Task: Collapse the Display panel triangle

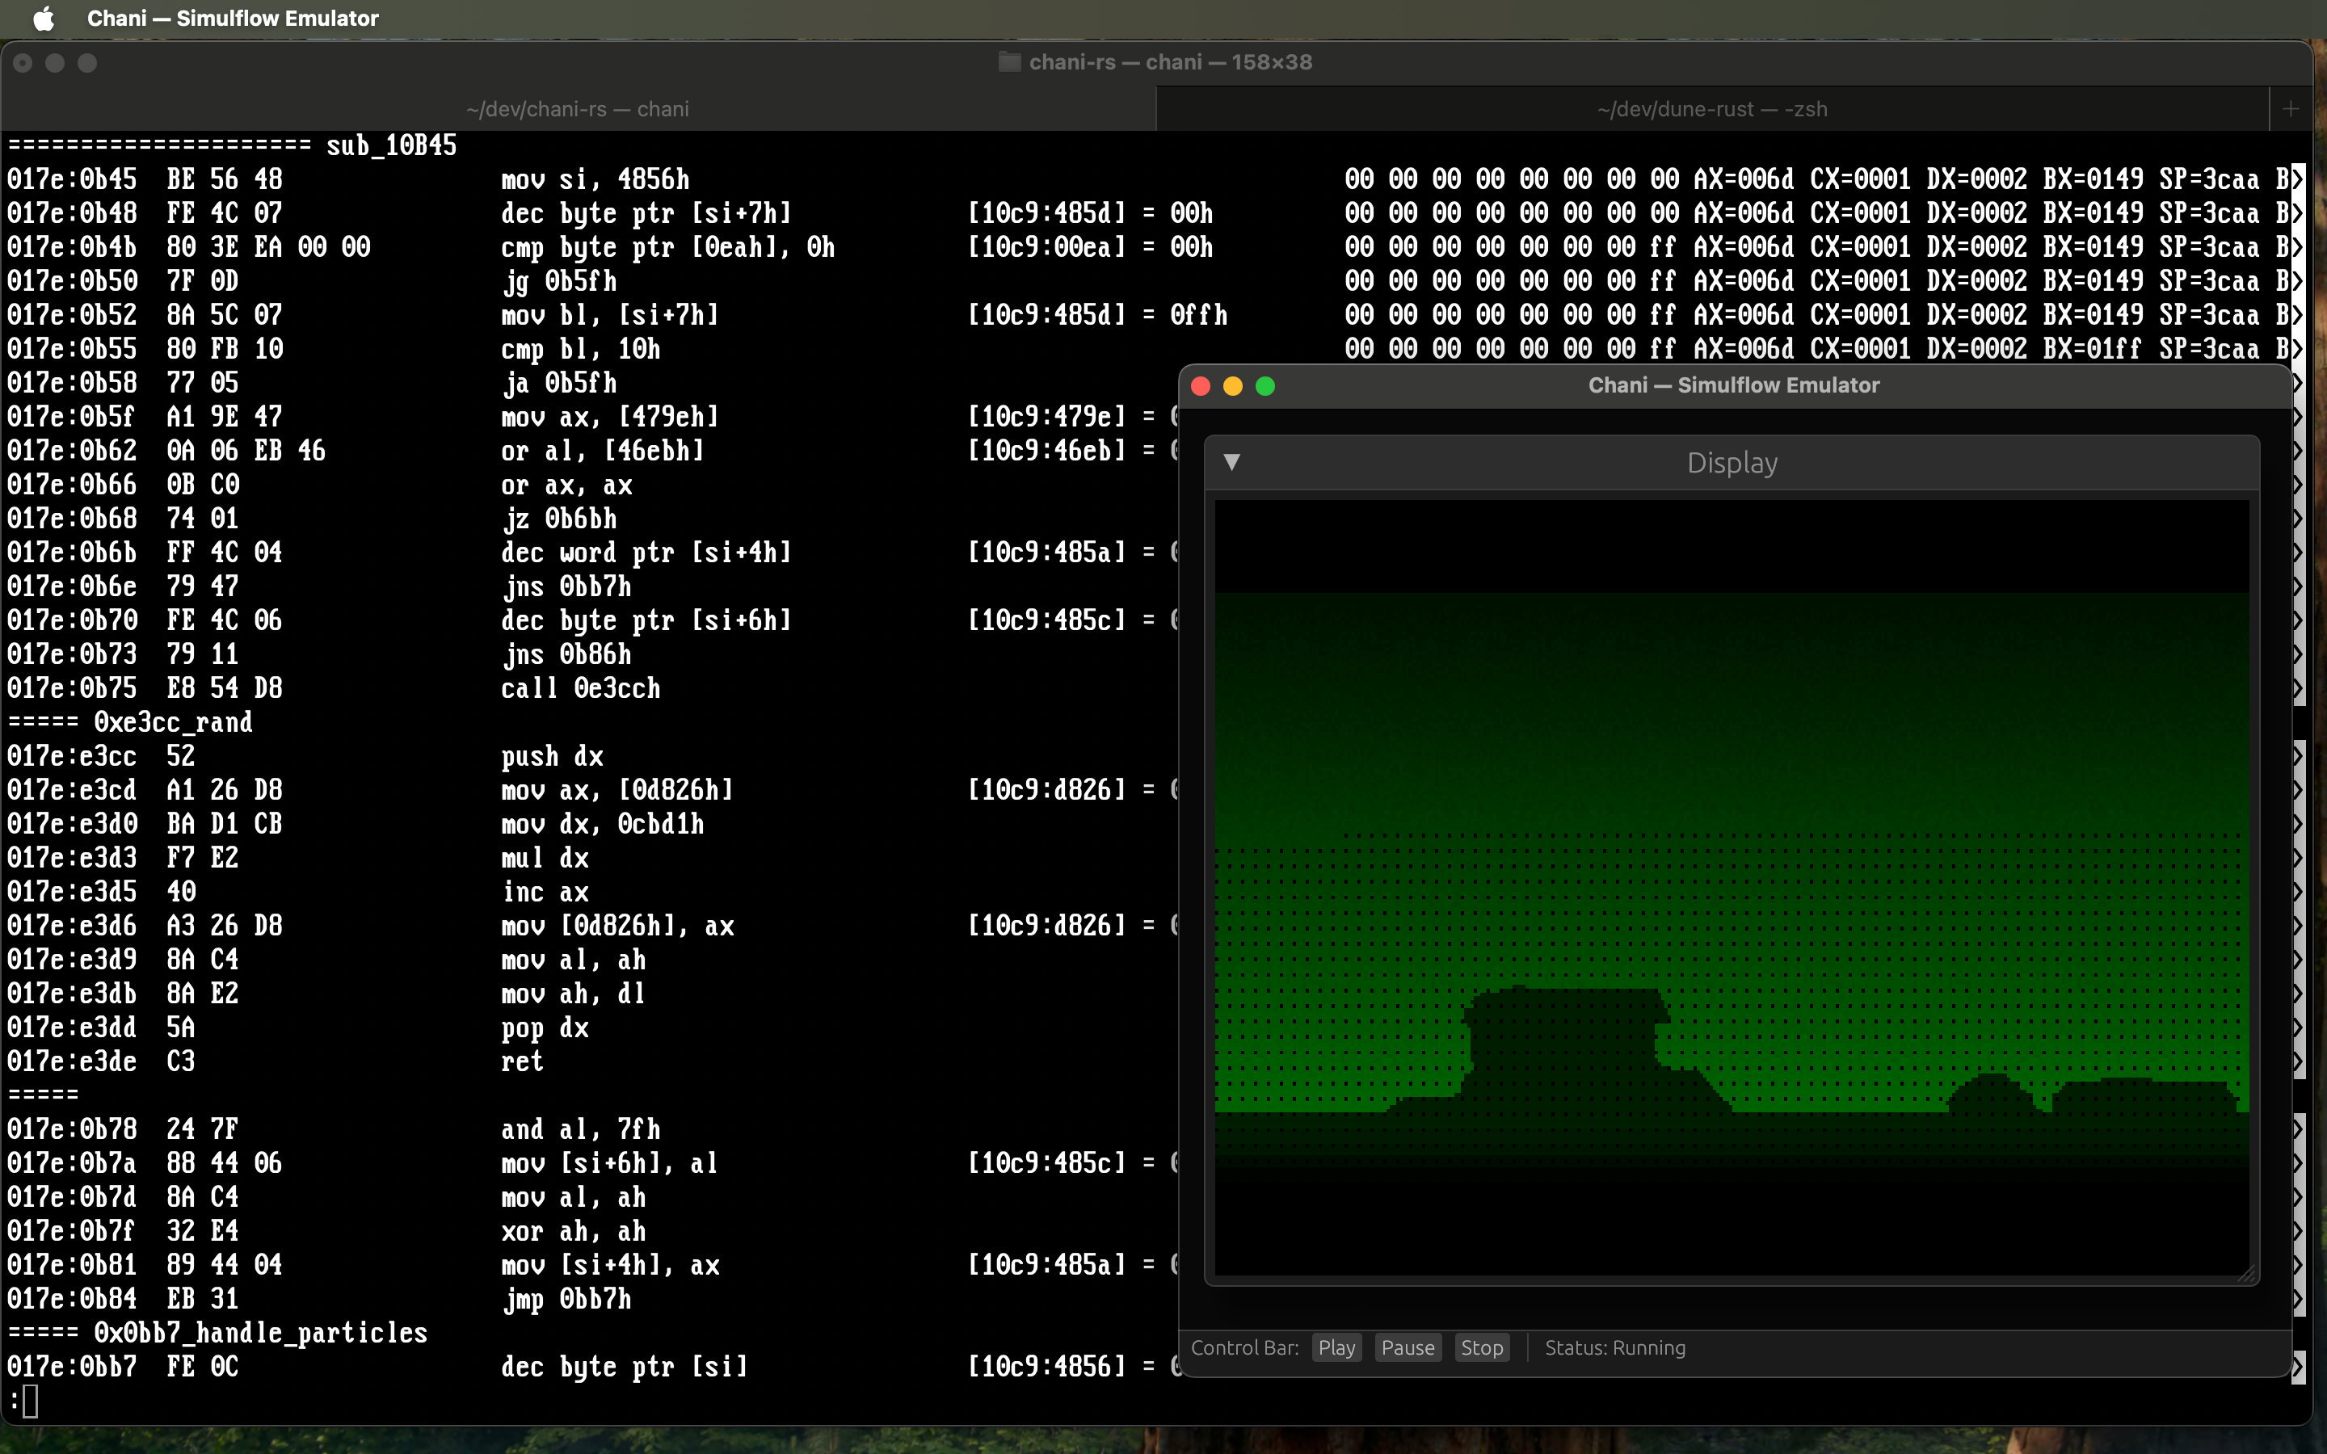Action: 1231,463
